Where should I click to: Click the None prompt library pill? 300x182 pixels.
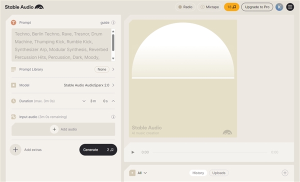coord(102,69)
